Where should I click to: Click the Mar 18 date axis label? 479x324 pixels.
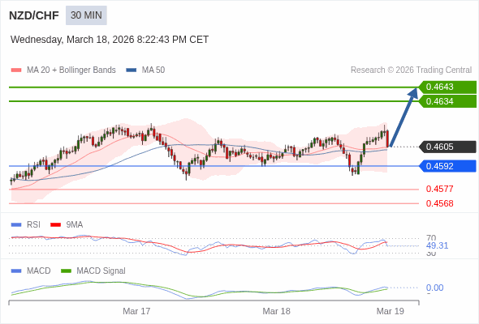[277, 311]
